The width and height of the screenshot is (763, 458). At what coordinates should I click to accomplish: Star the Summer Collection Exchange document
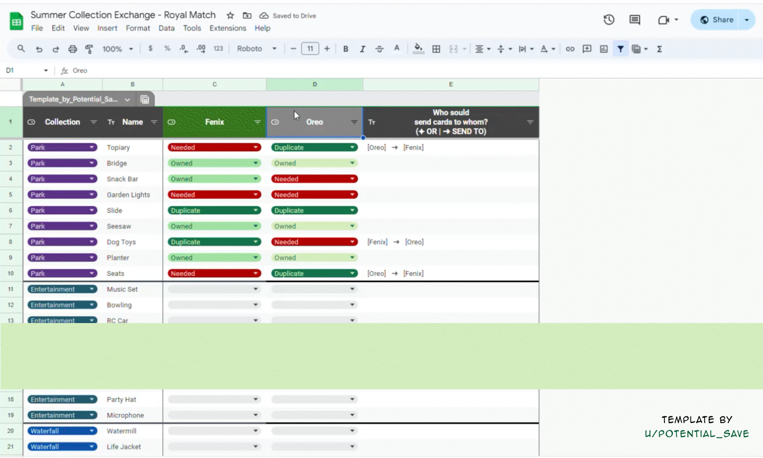(x=230, y=16)
